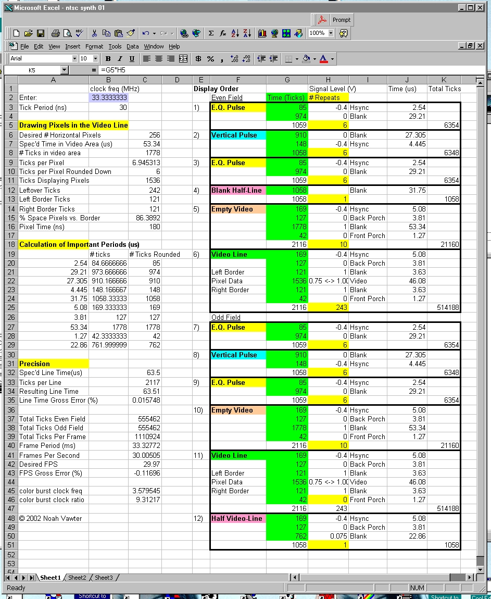Open the font name dropdown showing Arial

74,59
